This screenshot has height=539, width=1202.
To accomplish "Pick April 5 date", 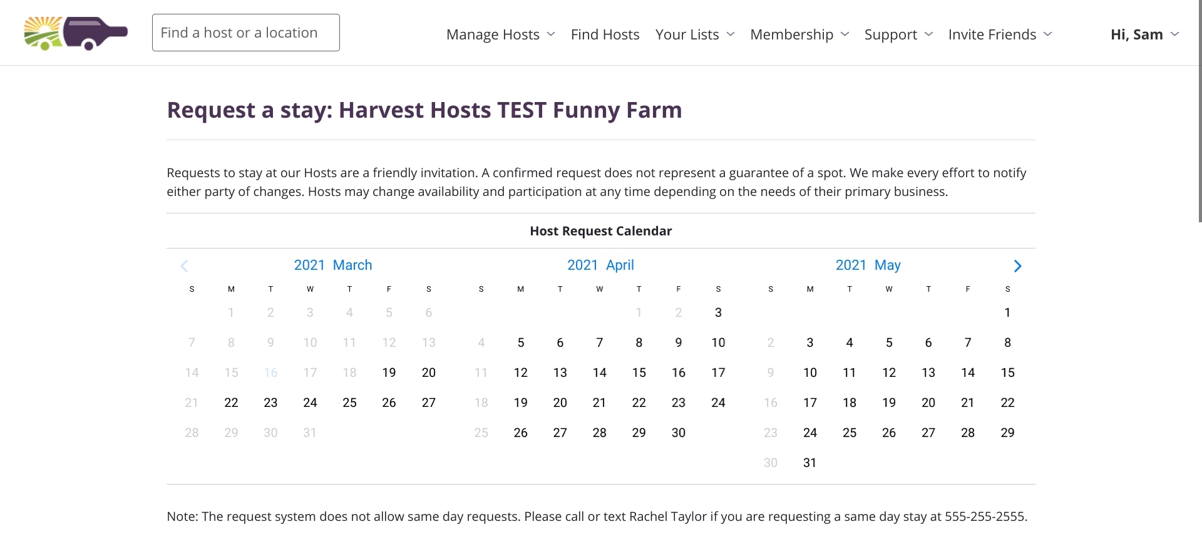I will click(520, 342).
